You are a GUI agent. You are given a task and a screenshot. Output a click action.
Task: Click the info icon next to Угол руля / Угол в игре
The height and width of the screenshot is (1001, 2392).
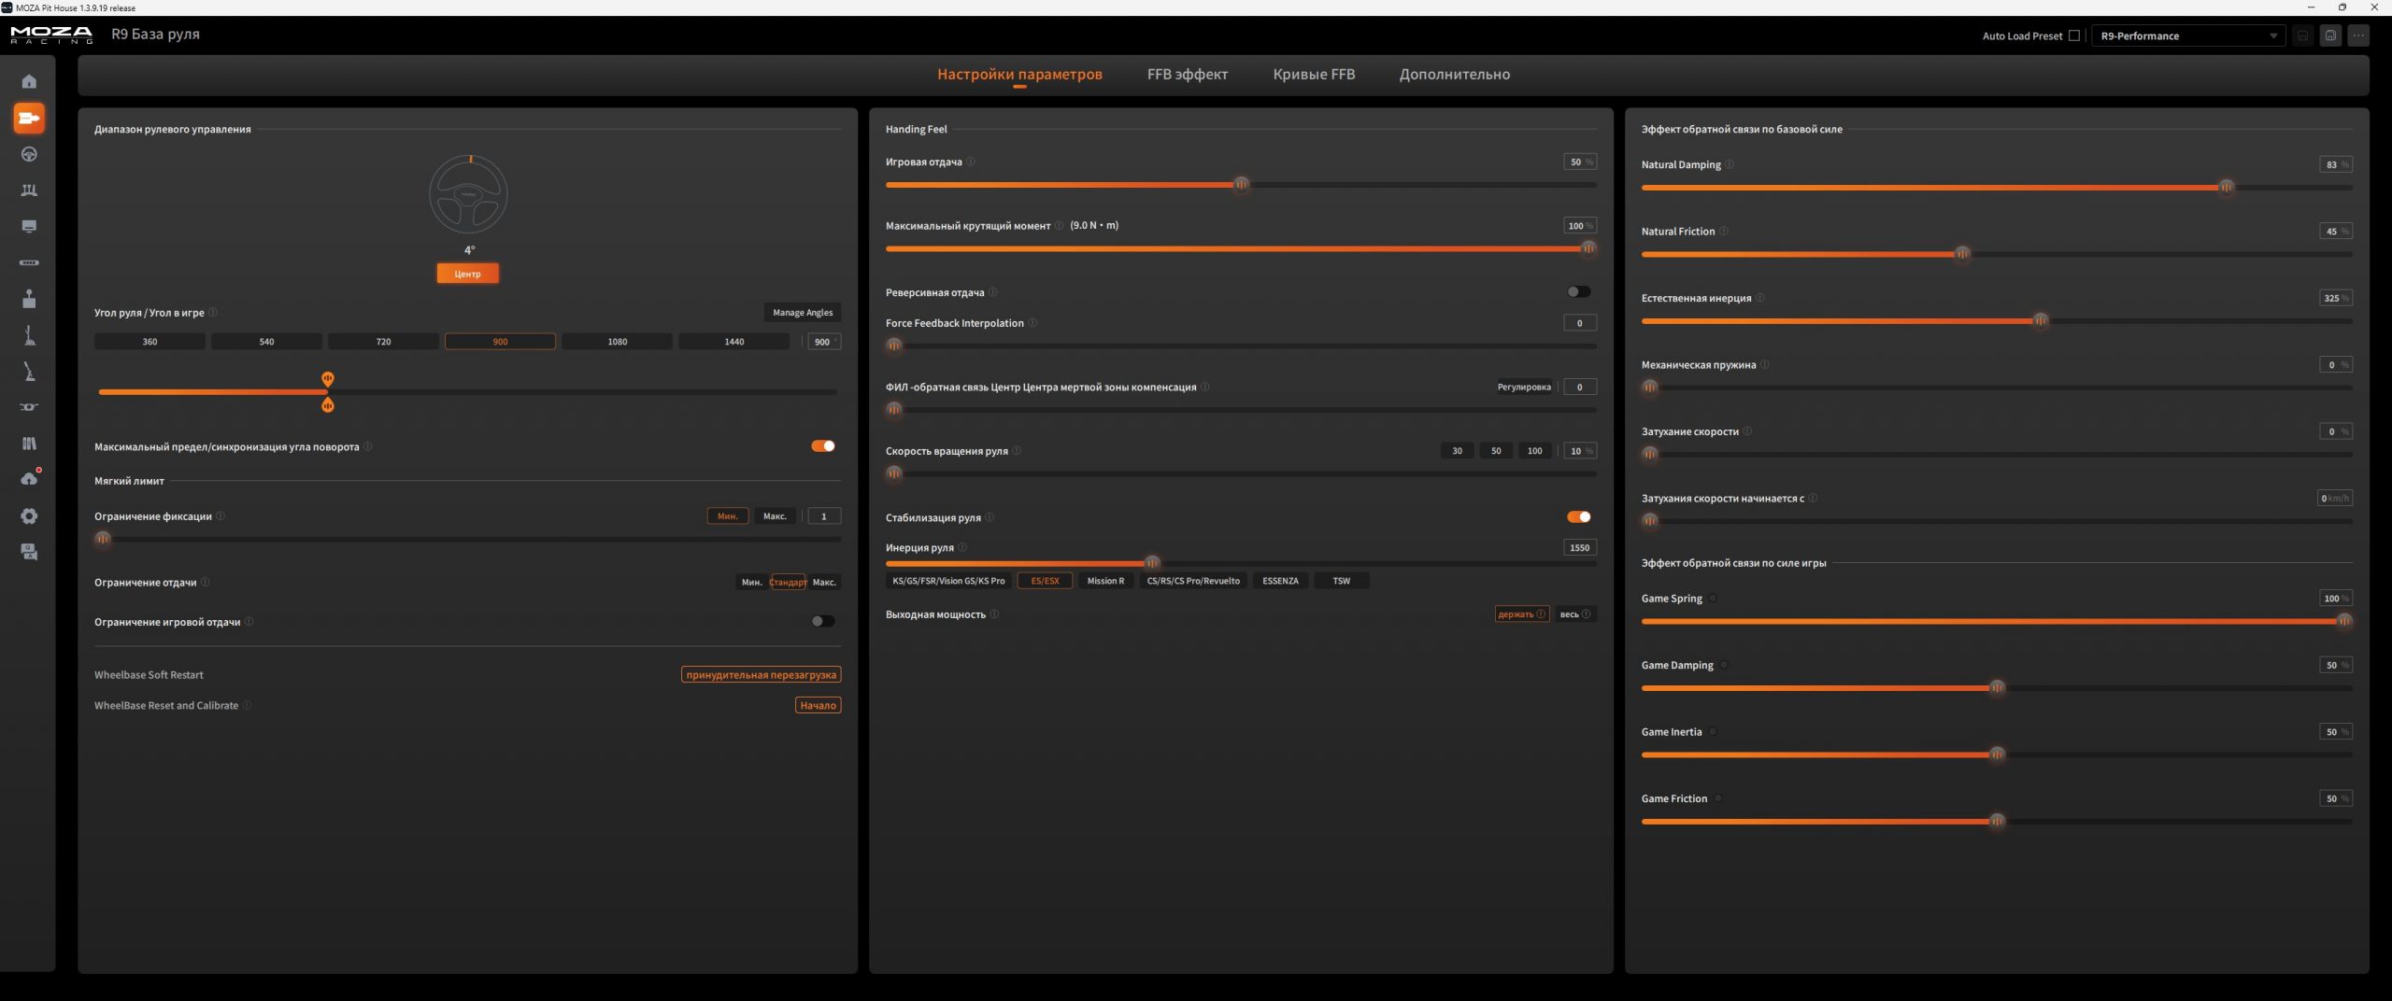[x=213, y=313]
